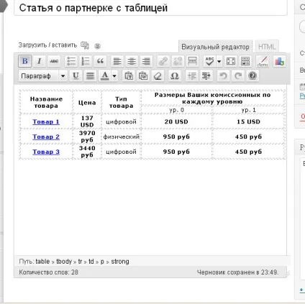Remove formatting with the eraser icon
This screenshot has height=304, width=305.
158,76
